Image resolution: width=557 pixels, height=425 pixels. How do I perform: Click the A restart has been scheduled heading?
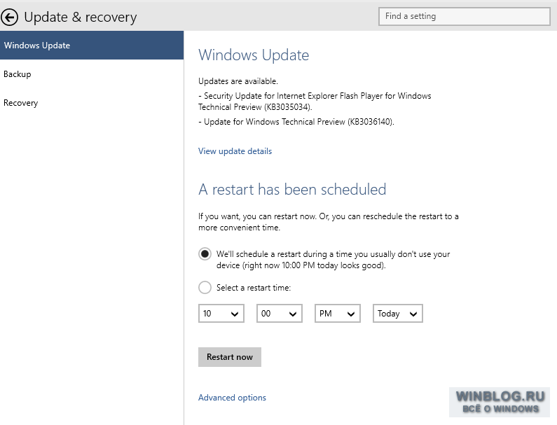point(292,189)
